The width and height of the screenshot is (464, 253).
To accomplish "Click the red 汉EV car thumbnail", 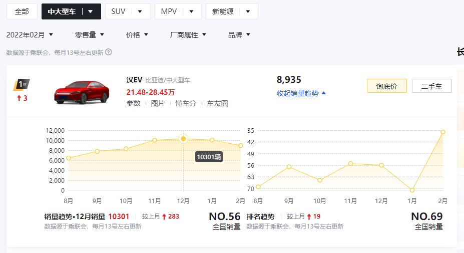I will (82, 92).
